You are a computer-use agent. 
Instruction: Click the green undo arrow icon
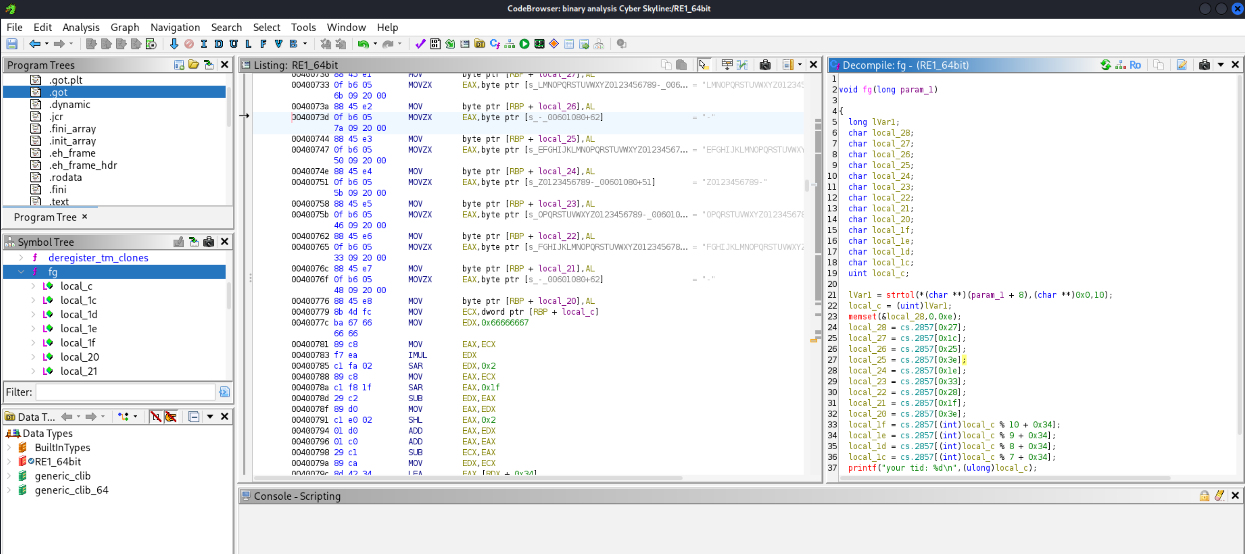363,44
